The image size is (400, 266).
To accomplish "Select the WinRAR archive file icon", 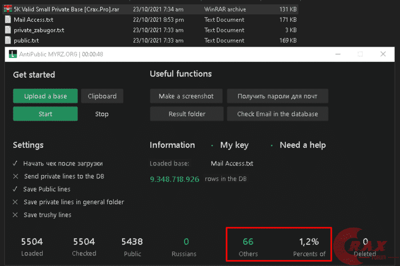I will point(8,9).
